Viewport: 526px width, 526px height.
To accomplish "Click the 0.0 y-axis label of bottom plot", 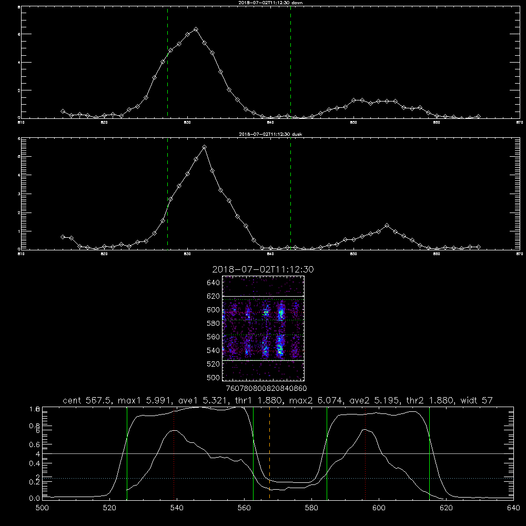I will [x=35, y=499].
